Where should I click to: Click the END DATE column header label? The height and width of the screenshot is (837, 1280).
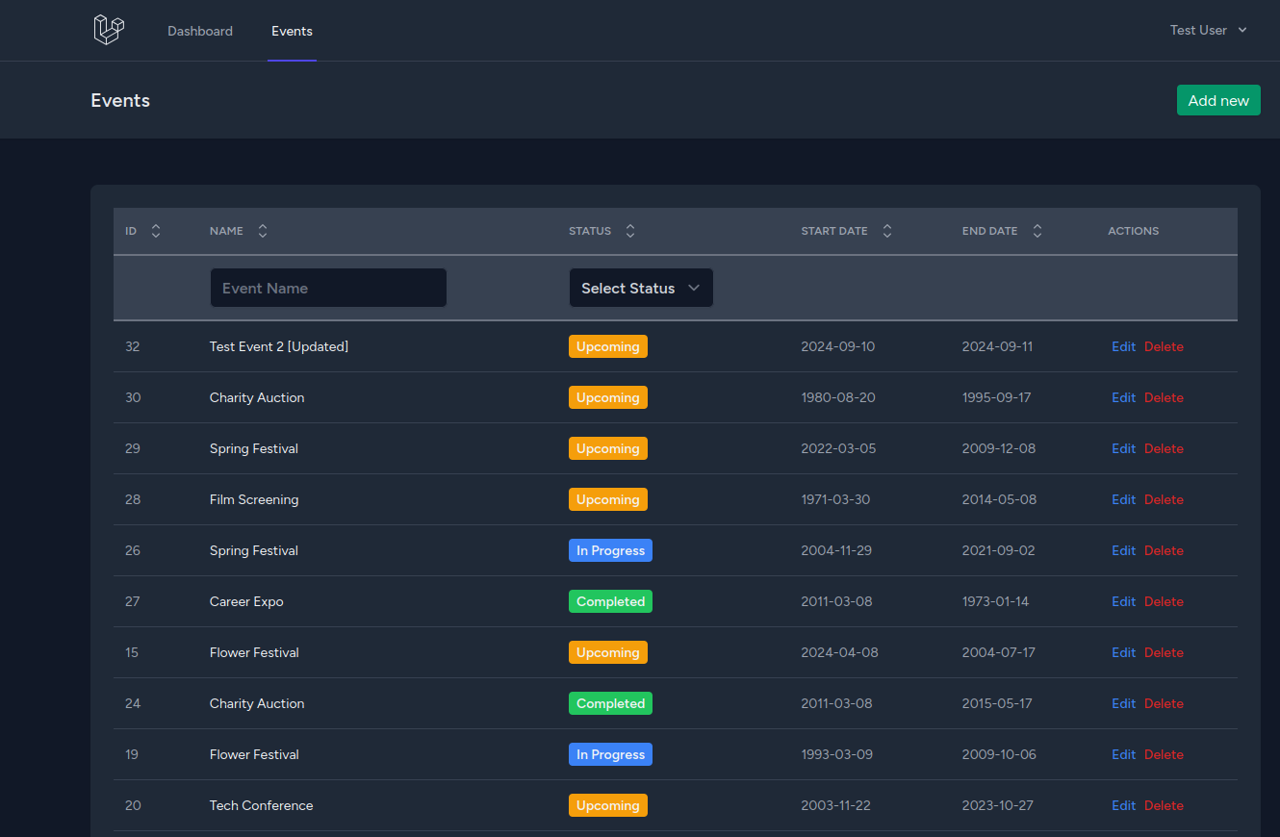pyautogui.click(x=989, y=231)
